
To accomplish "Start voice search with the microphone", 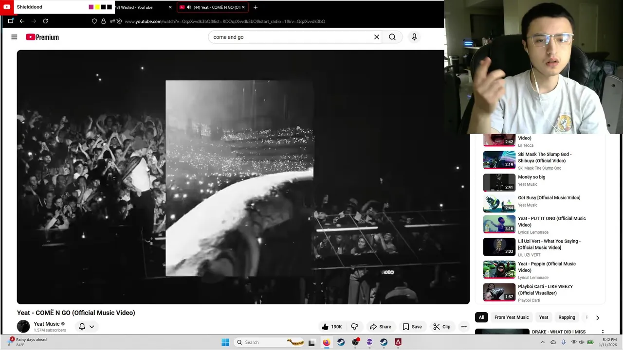I will point(414,37).
